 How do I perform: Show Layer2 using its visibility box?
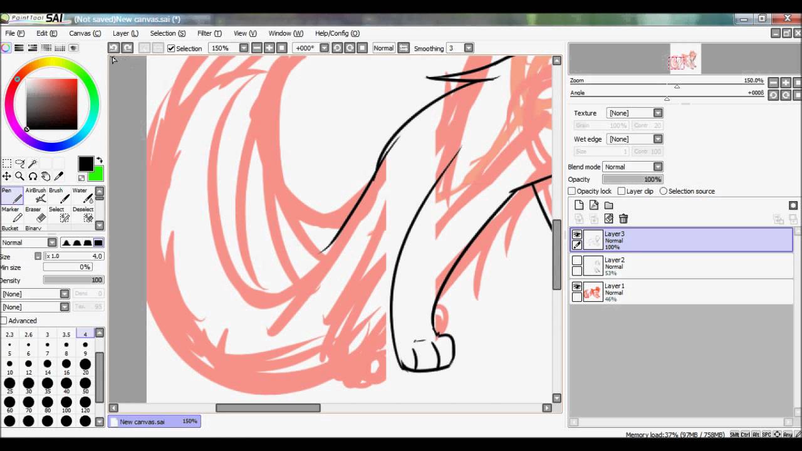click(577, 261)
